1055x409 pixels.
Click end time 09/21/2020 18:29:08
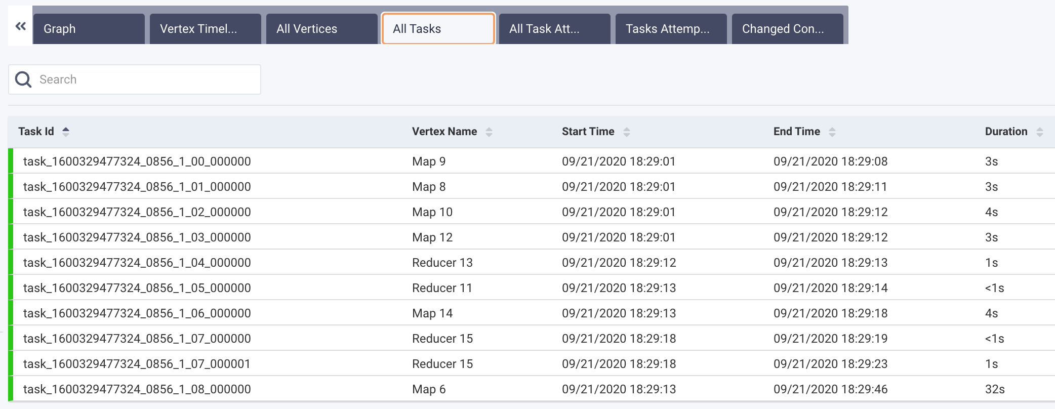point(831,161)
